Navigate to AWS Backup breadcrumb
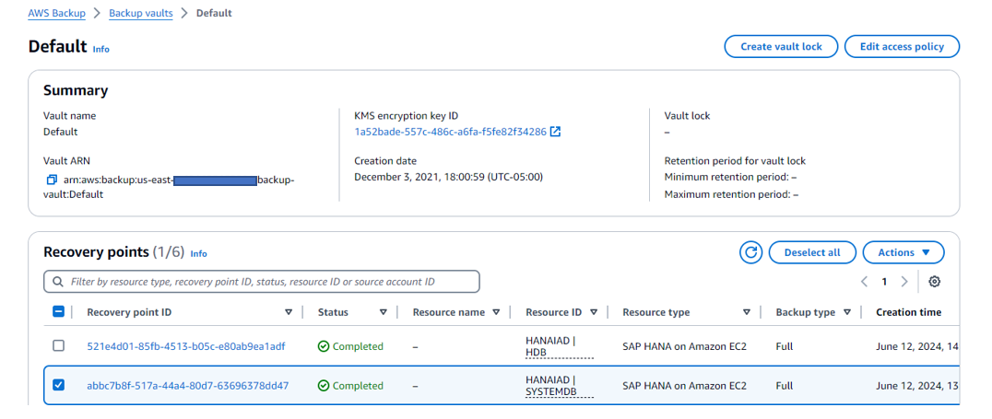Viewport: 992px width, 419px height. point(56,13)
